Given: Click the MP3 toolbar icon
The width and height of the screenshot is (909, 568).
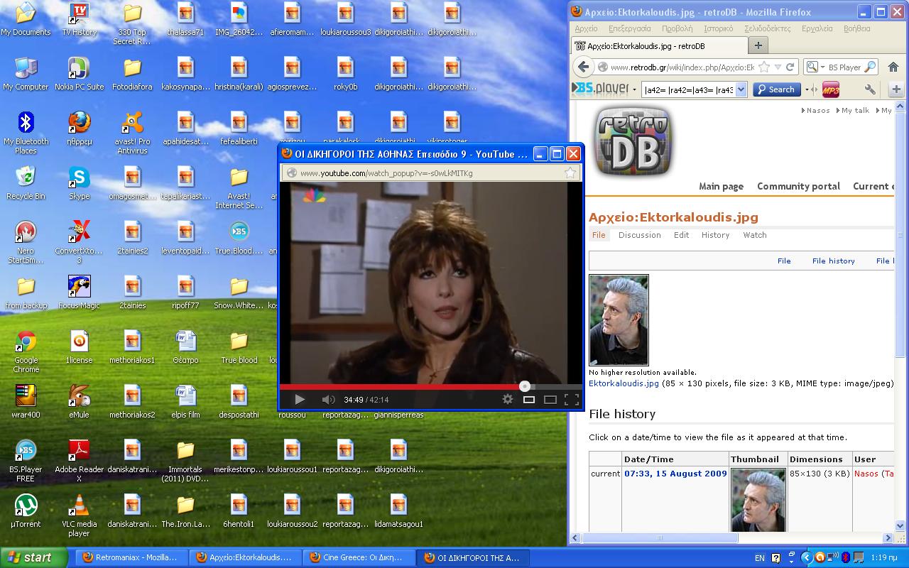Looking at the screenshot, I should [830, 89].
